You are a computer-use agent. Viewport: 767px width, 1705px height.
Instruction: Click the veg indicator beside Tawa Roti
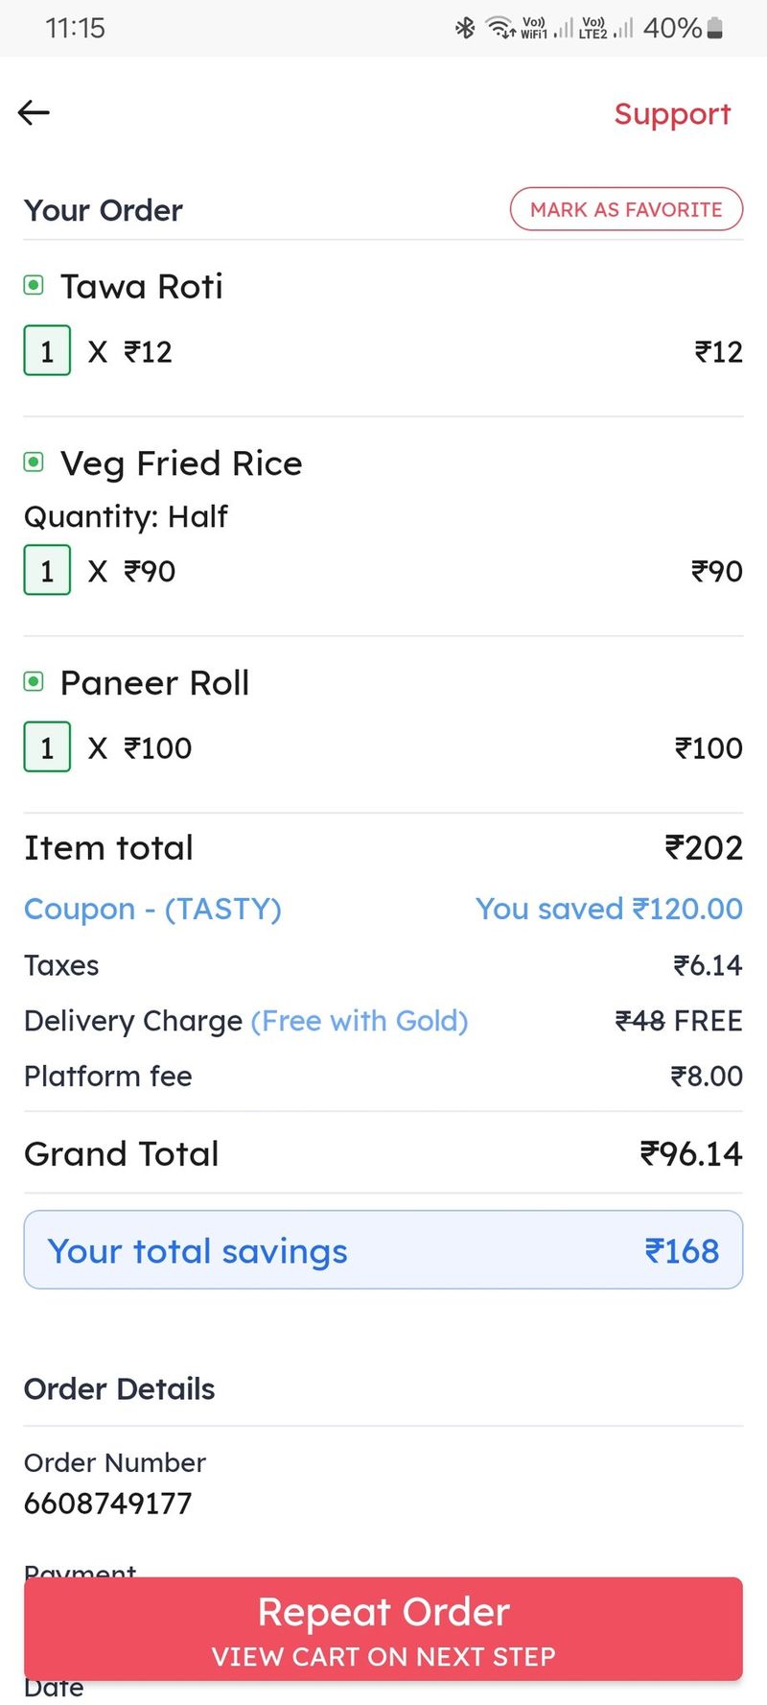[34, 285]
